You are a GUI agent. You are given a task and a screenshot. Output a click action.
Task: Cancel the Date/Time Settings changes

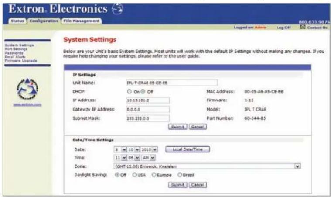click(x=198, y=185)
